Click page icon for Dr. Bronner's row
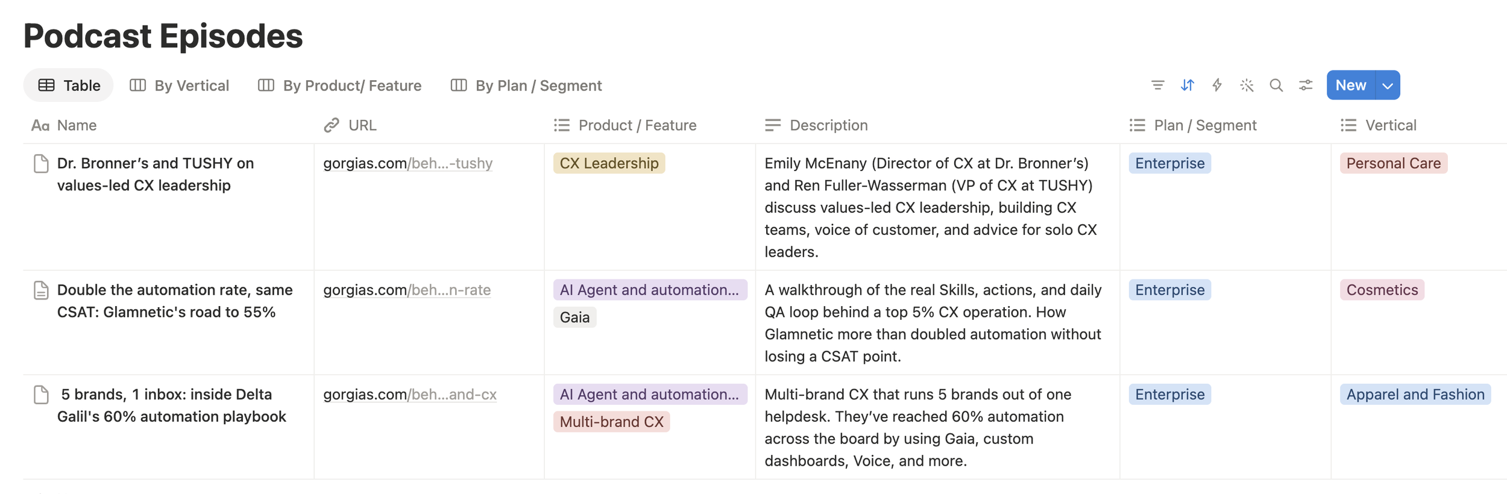Screen dimensions: 1507x494 (x=41, y=163)
